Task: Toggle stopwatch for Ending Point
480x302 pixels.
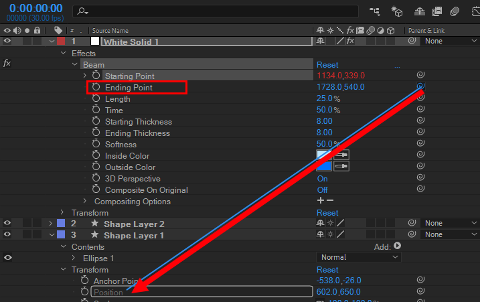Action: [96, 87]
